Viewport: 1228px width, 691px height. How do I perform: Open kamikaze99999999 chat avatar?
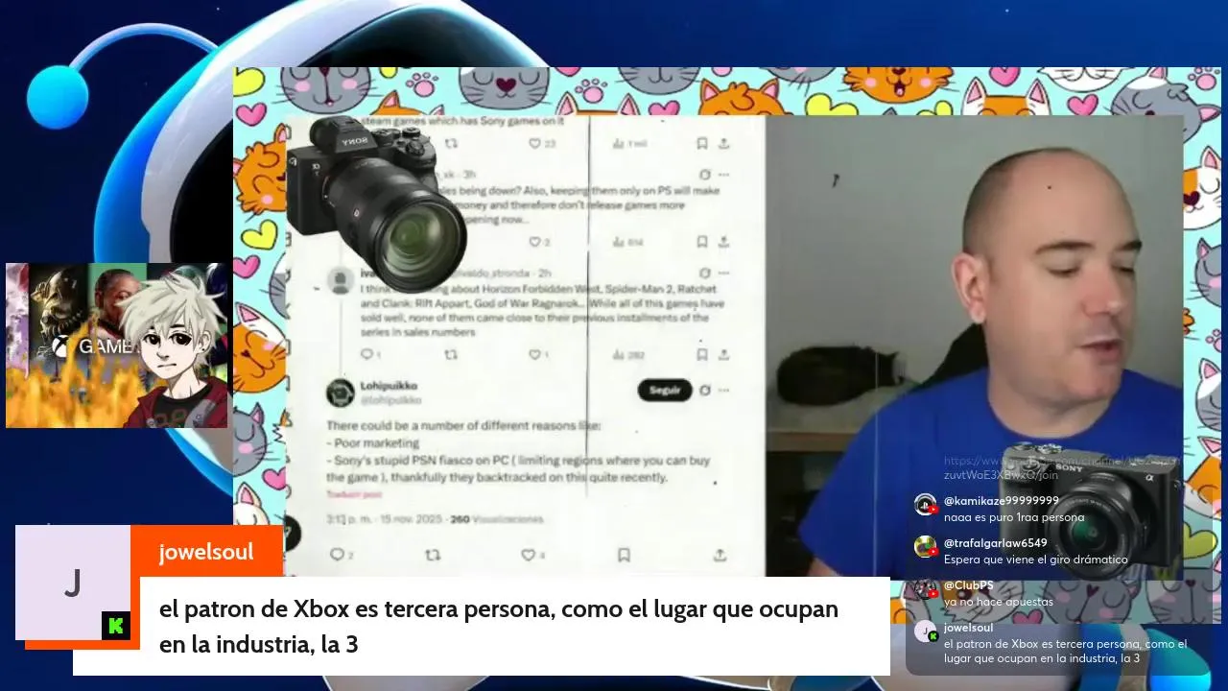coord(925,505)
